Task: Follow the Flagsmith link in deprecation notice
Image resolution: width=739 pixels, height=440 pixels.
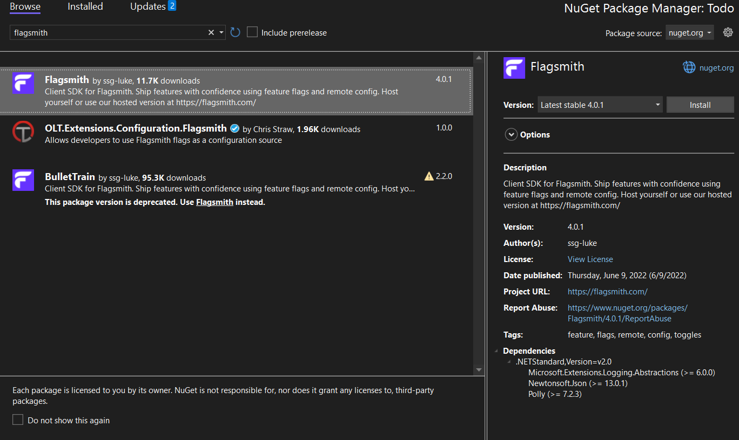Action: pos(214,202)
